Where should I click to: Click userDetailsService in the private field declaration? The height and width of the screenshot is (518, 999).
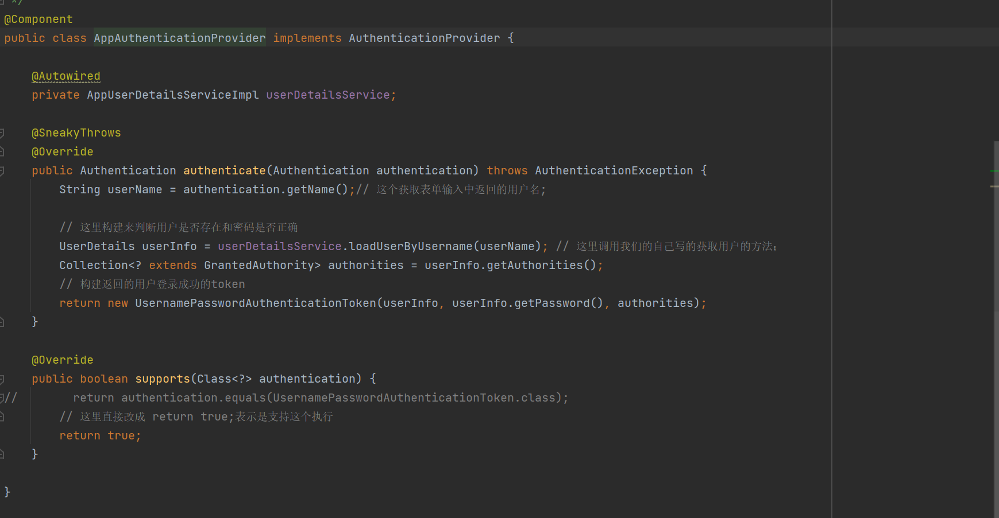[328, 95]
